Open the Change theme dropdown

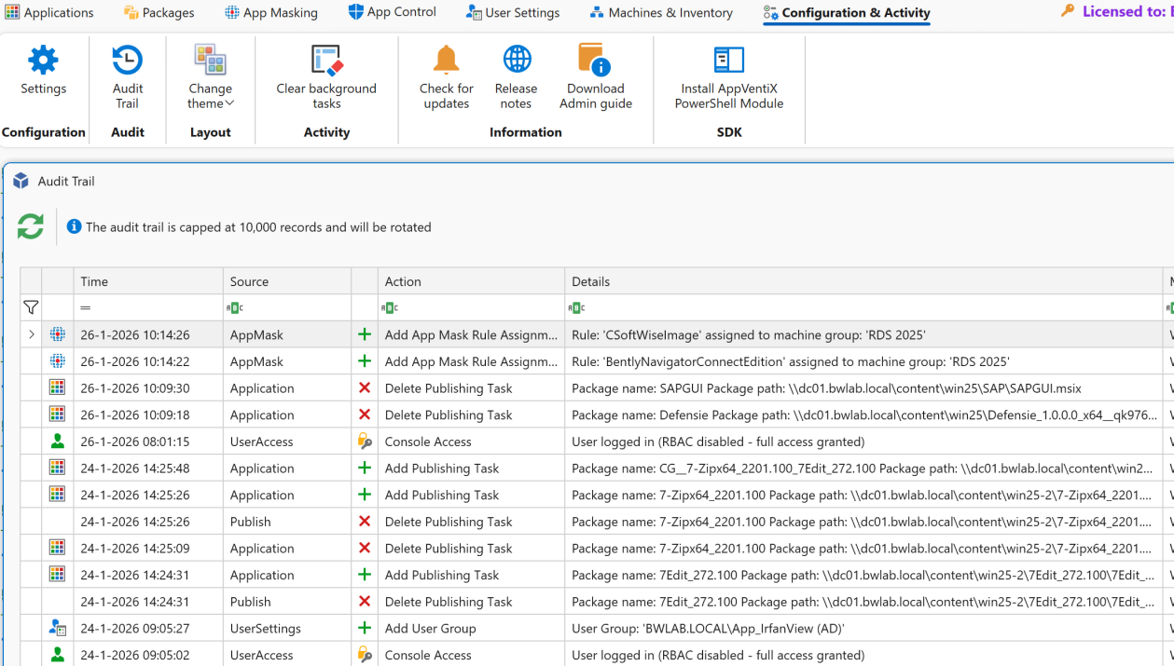[x=210, y=76]
